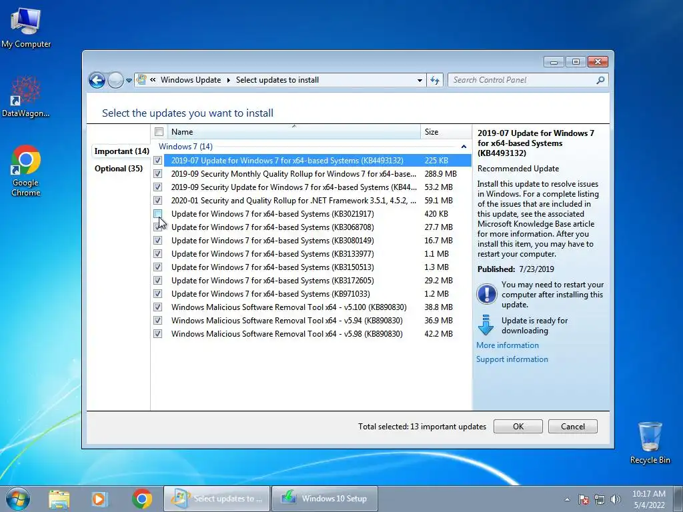Open the More information link
The height and width of the screenshot is (512, 683).
[x=508, y=345]
